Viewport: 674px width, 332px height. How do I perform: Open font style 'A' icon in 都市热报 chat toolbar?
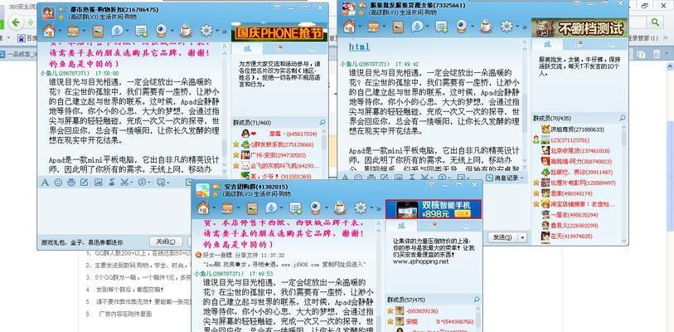click(x=45, y=182)
